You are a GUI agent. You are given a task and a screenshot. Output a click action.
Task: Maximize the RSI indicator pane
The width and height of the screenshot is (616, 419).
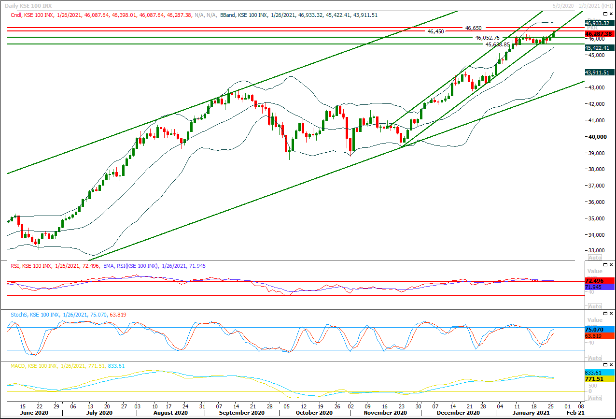pos(605,265)
